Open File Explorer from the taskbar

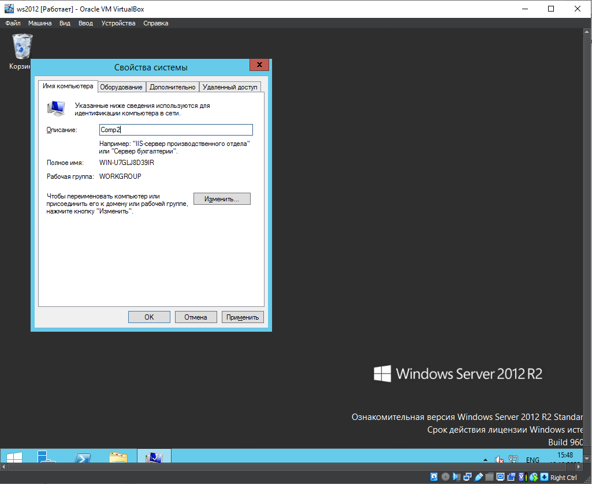[118, 457]
